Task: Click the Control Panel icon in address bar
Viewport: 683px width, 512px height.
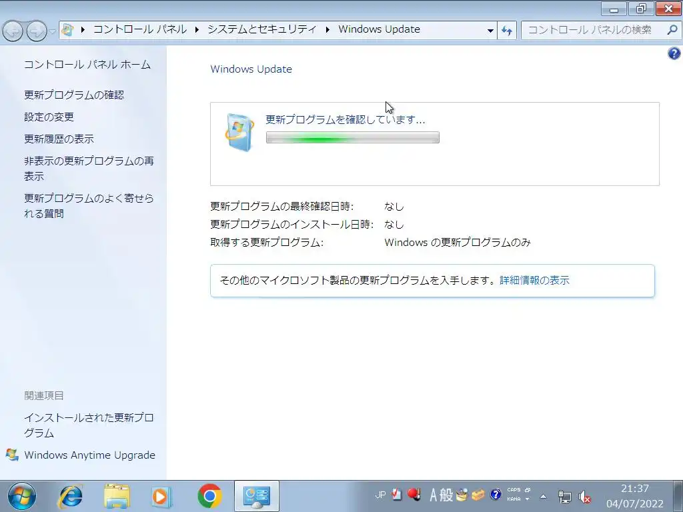Action: click(67, 29)
